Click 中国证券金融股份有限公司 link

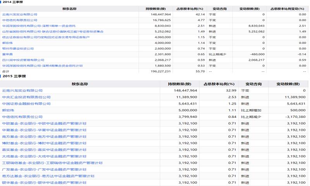tap(26, 103)
